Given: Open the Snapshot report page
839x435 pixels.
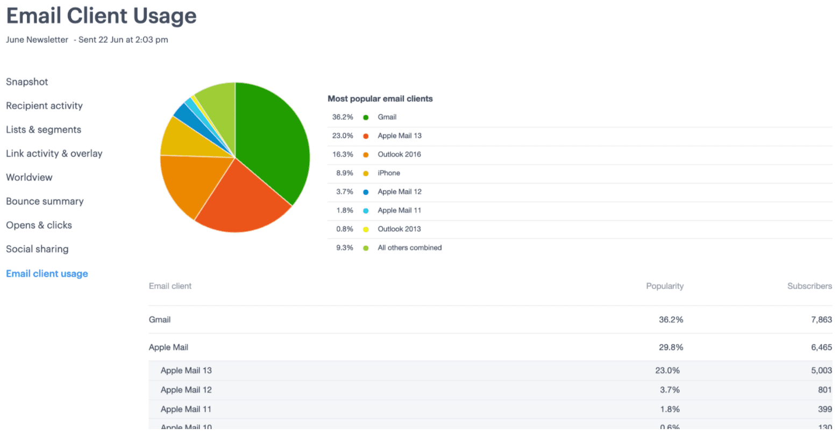Looking at the screenshot, I should (x=27, y=82).
